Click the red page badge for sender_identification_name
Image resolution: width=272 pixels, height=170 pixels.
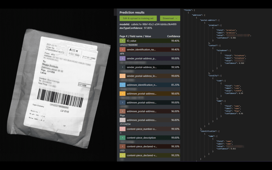click(122, 50)
